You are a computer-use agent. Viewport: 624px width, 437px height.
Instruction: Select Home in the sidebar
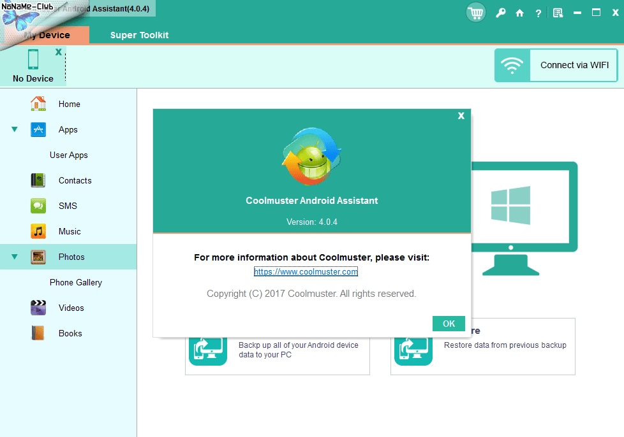(70, 104)
